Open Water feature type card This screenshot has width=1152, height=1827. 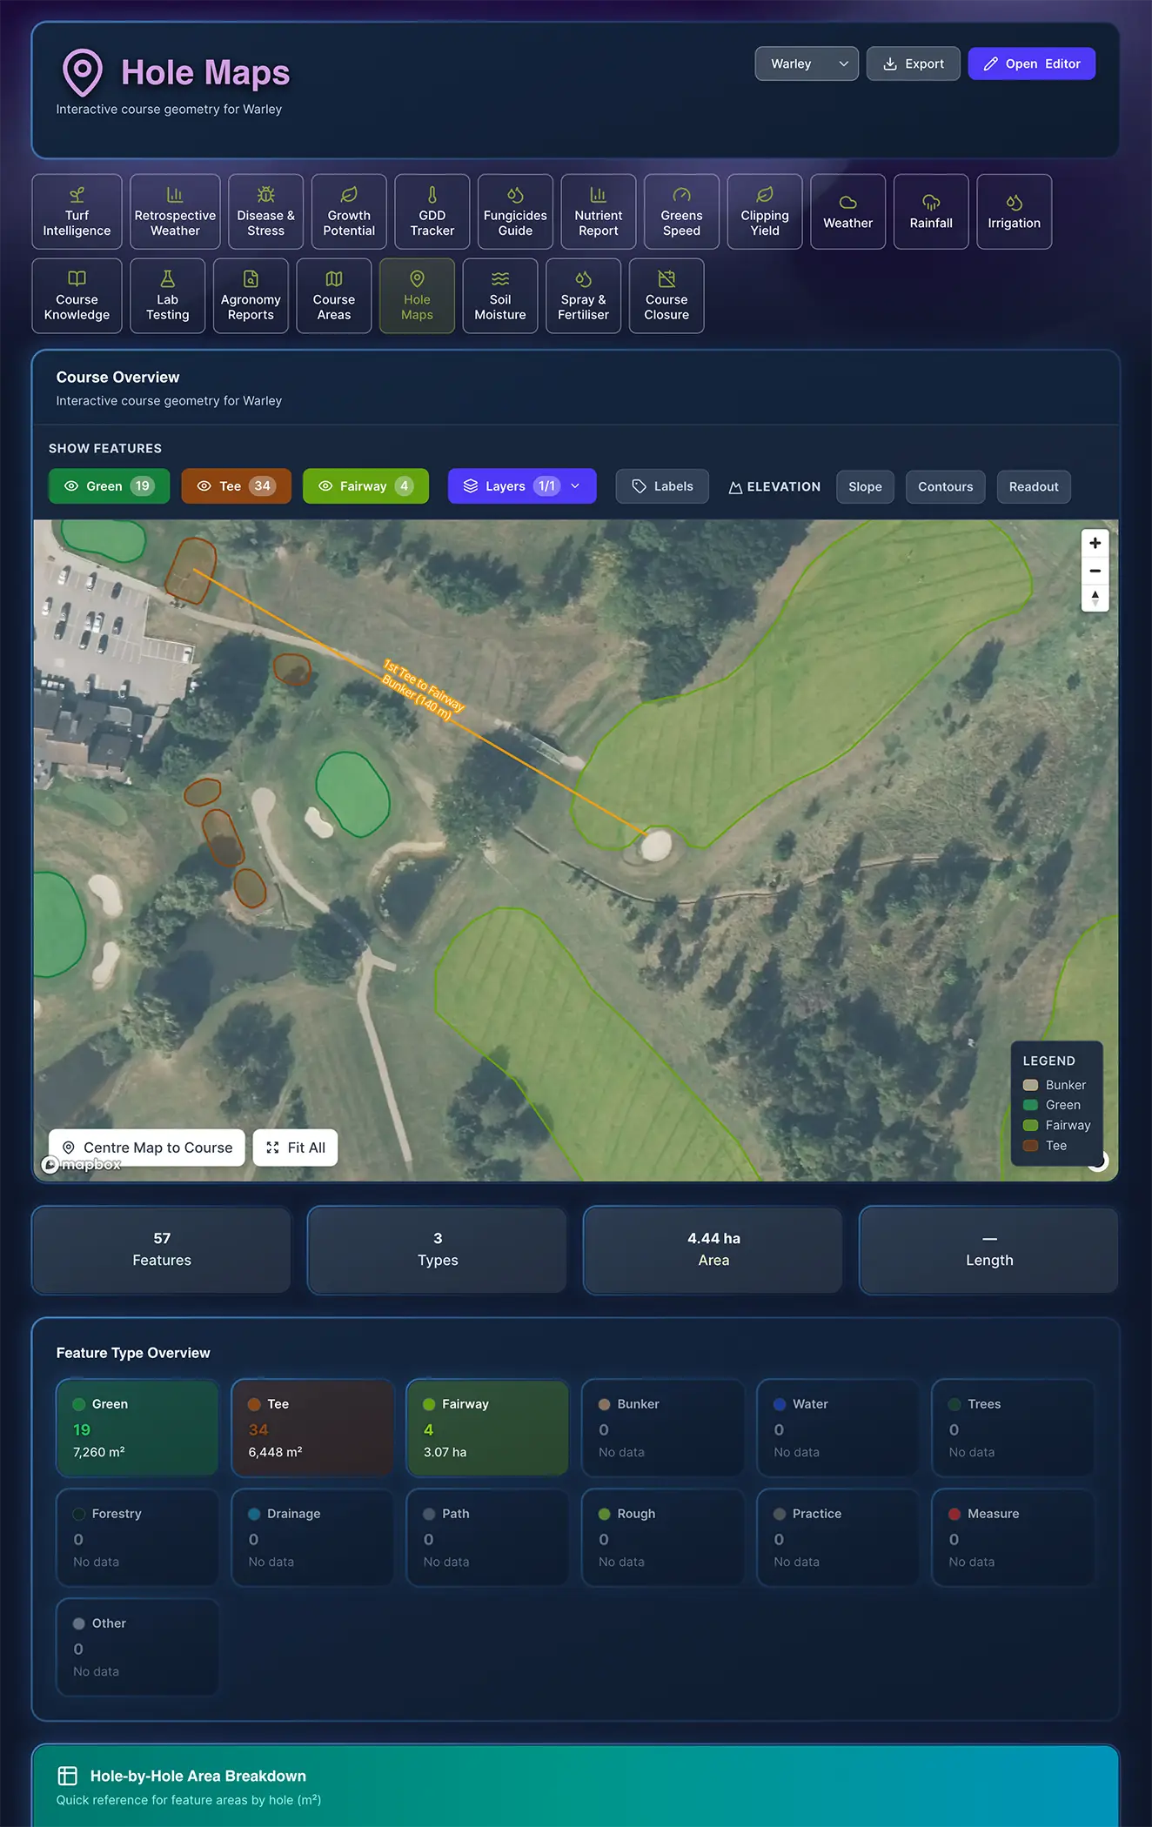pos(838,1428)
